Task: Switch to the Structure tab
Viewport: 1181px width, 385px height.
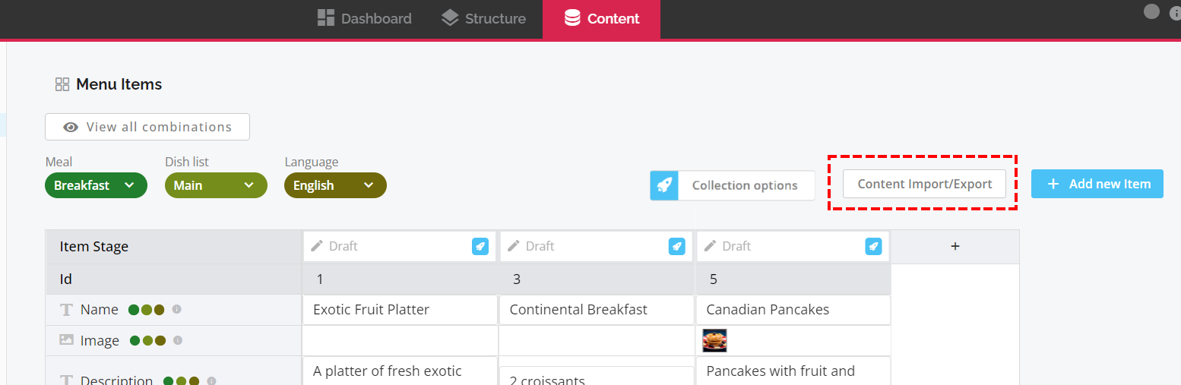Action: (x=483, y=18)
